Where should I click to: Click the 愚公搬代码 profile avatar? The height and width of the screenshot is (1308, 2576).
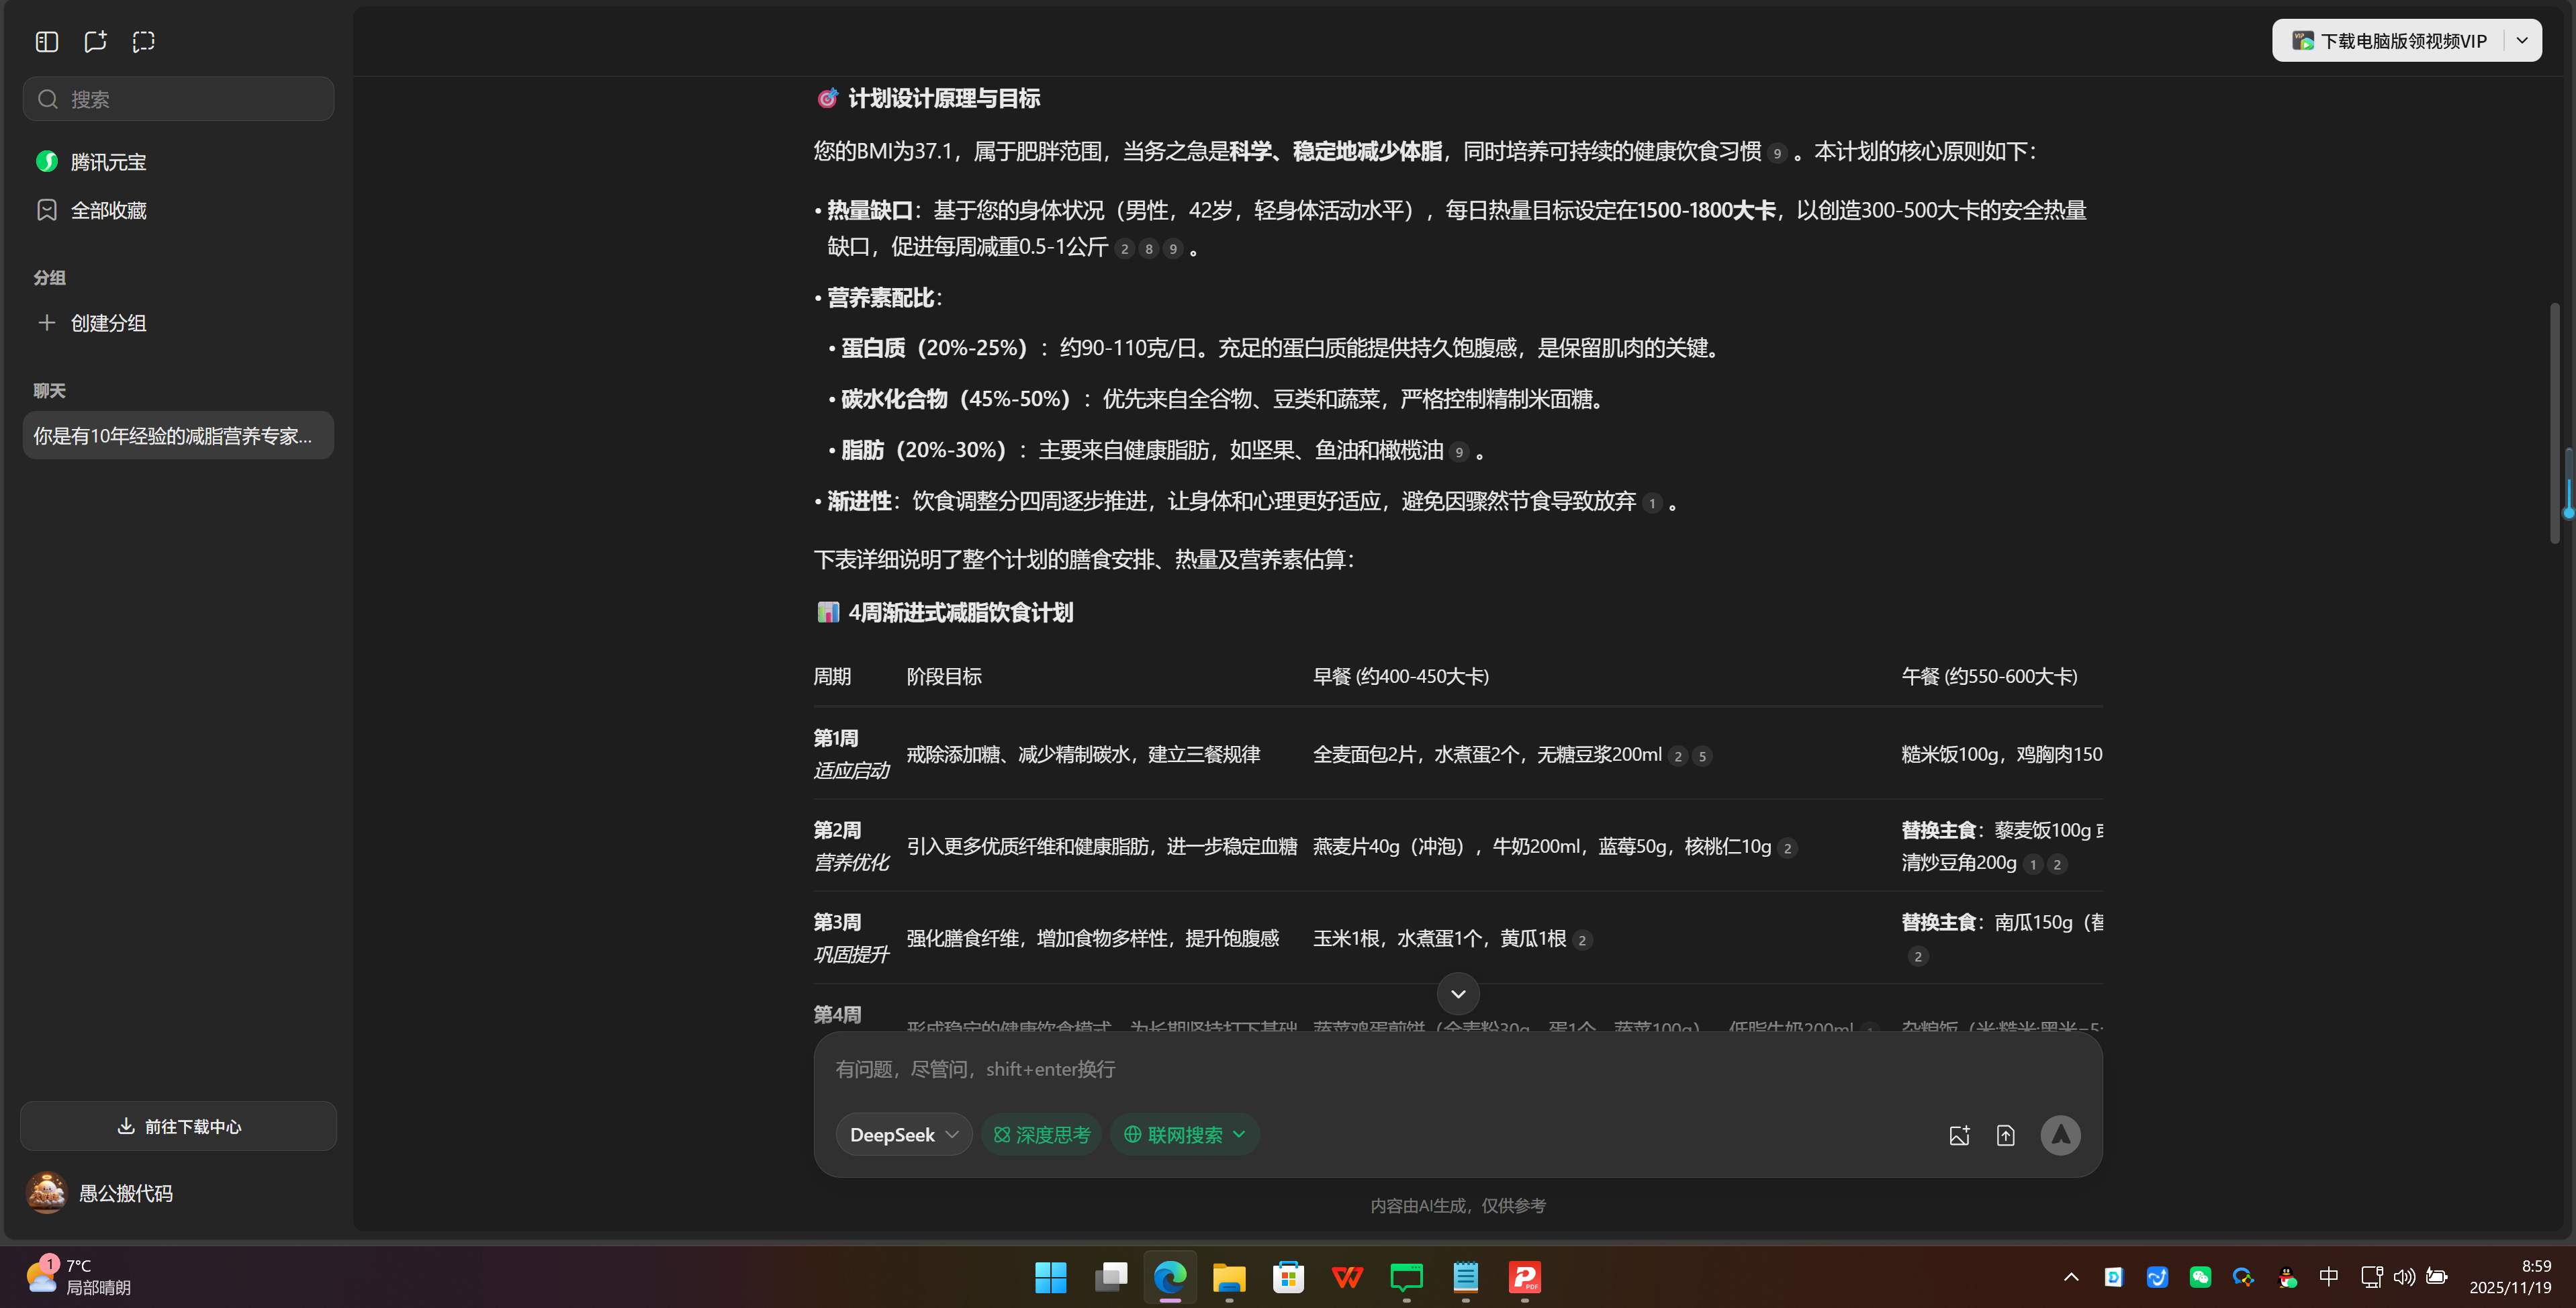point(46,1192)
